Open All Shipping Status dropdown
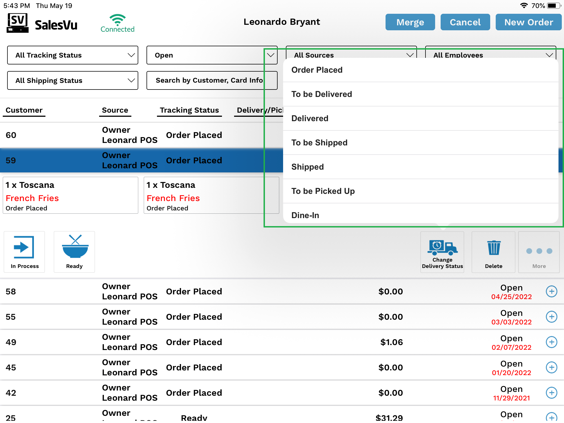The height and width of the screenshot is (423, 564). point(73,80)
